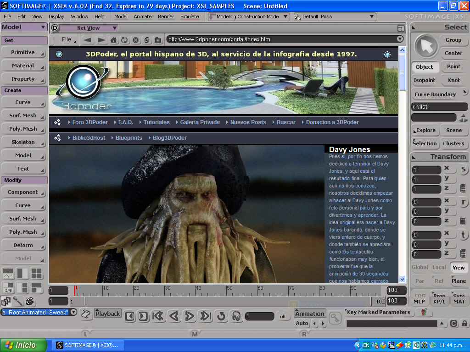This screenshot has height=352, width=470.
Task: Jump to first frame
Action: [x=158, y=316]
